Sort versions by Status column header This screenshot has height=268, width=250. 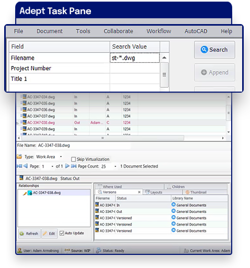tap(143, 198)
